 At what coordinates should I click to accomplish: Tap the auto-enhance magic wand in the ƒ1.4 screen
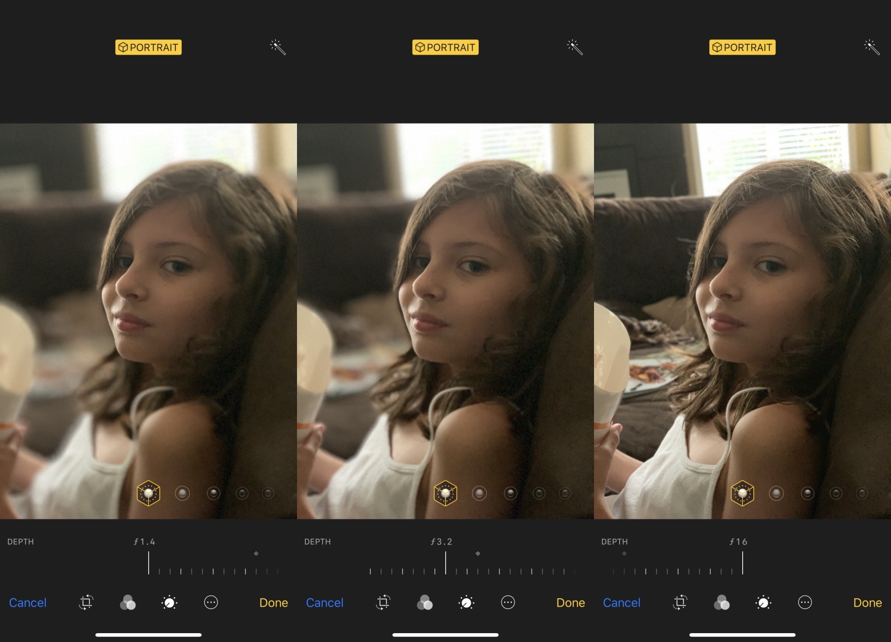[278, 47]
